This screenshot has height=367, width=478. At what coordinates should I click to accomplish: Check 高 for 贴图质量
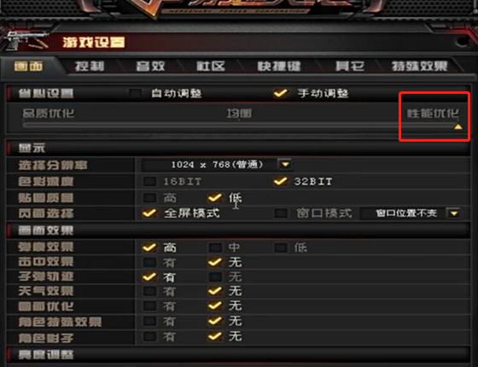click(149, 198)
